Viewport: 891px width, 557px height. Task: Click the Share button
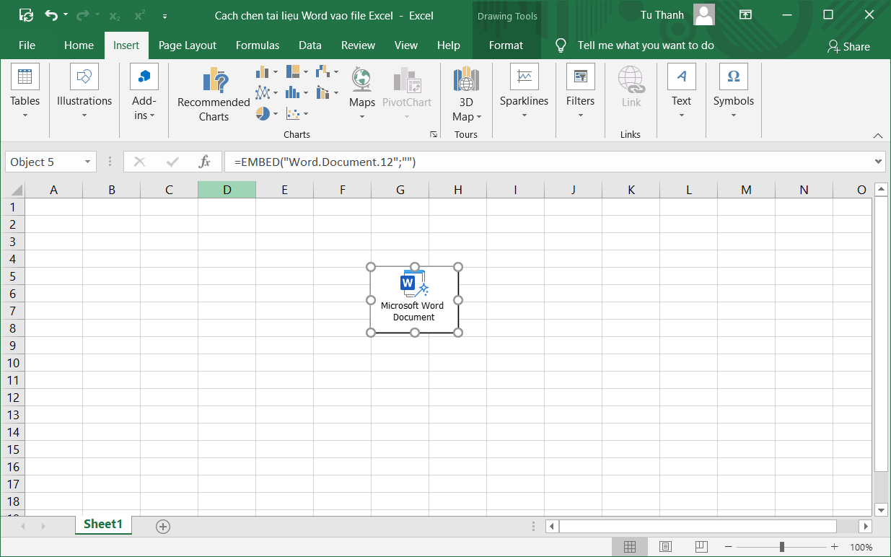[x=848, y=46]
